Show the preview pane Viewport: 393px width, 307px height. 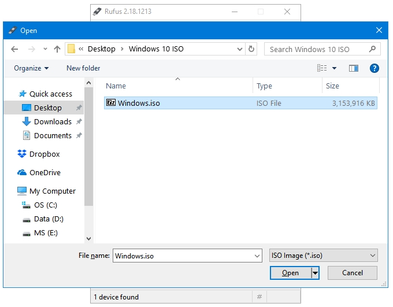pos(353,68)
